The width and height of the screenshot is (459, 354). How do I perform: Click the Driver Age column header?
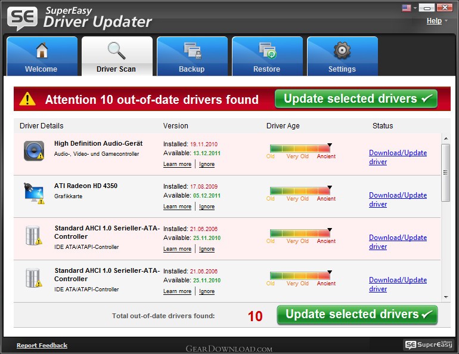pyautogui.click(x=283, y=126)
